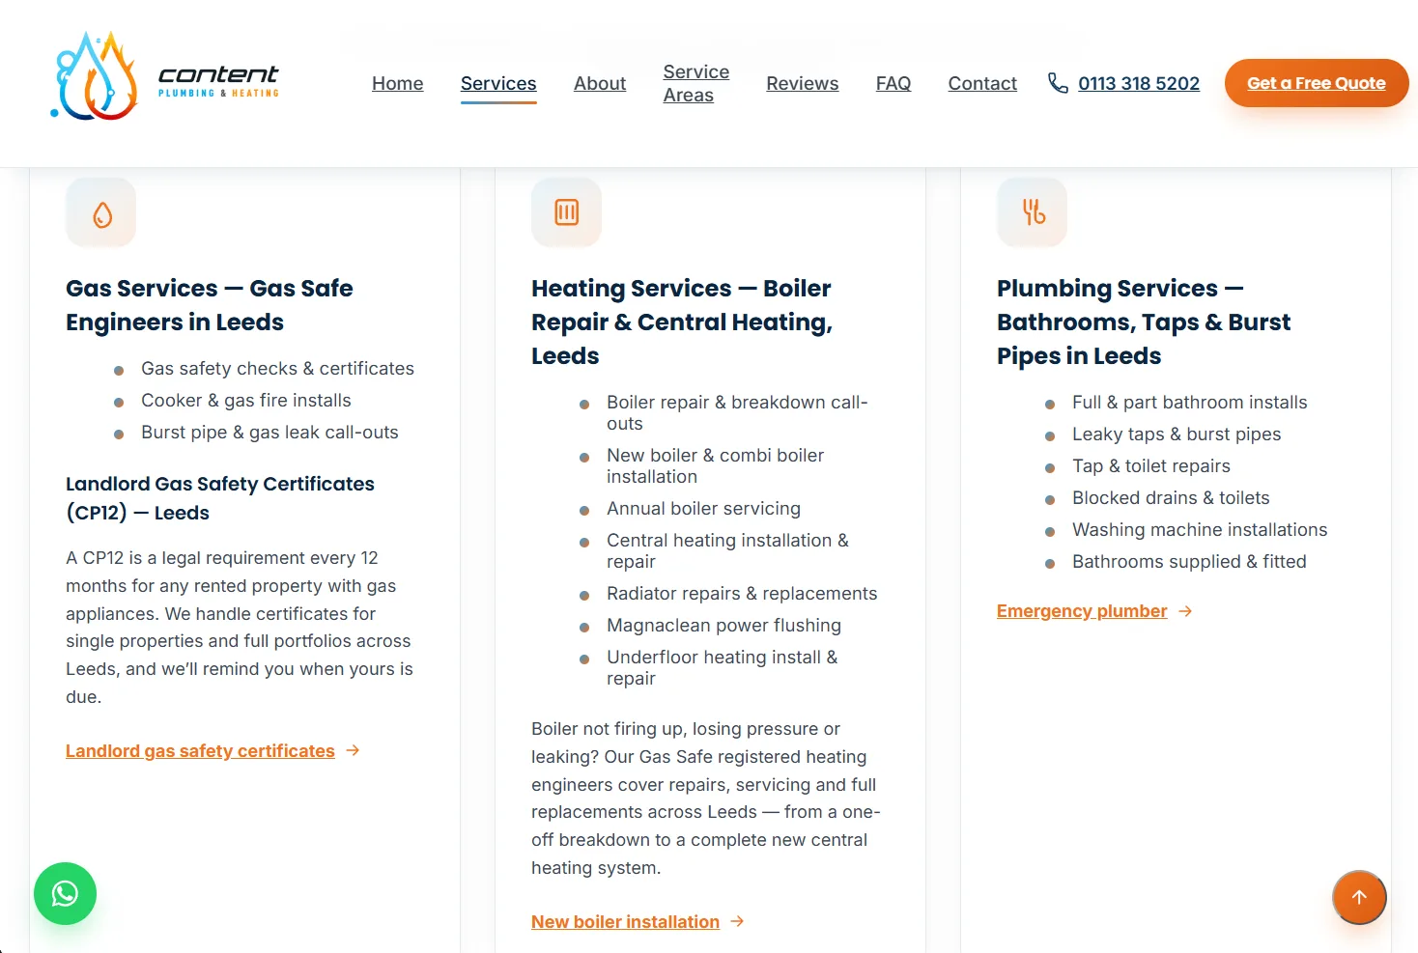Click Landlord Gas Safety Certificates (CP12) subheading
1418x953 pixels.
(220, 498)
